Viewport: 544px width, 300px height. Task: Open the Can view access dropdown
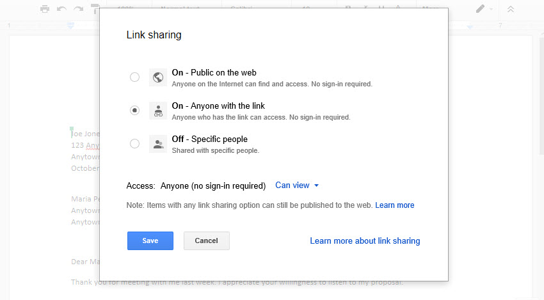(x=297, y=186)
